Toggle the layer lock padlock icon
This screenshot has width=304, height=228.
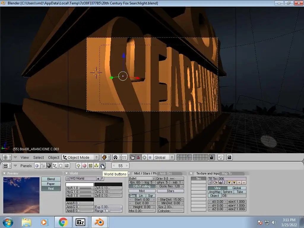211,157
